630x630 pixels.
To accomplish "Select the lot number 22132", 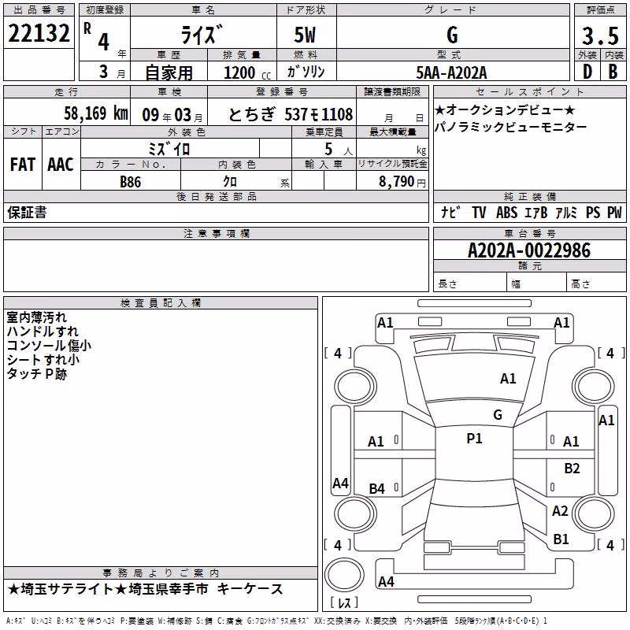I will [x=39, y=33].
